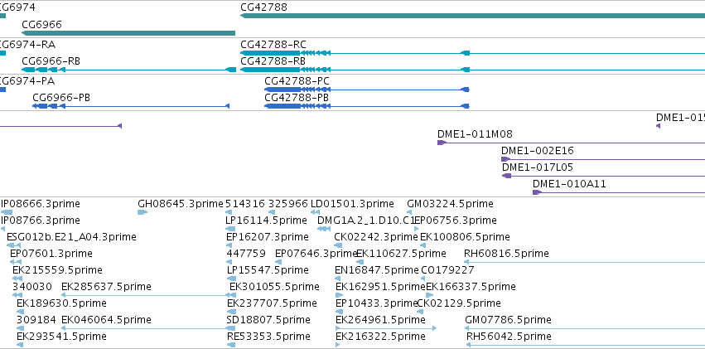Click the DMG1A.2_1.D10.C1 EST label

click(366, 220)
